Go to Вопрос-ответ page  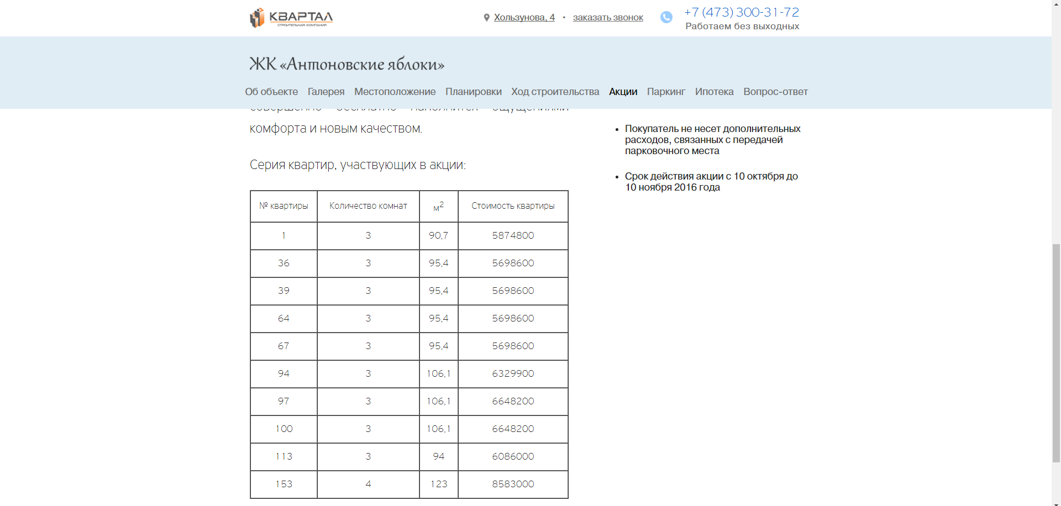pos(776,92)
